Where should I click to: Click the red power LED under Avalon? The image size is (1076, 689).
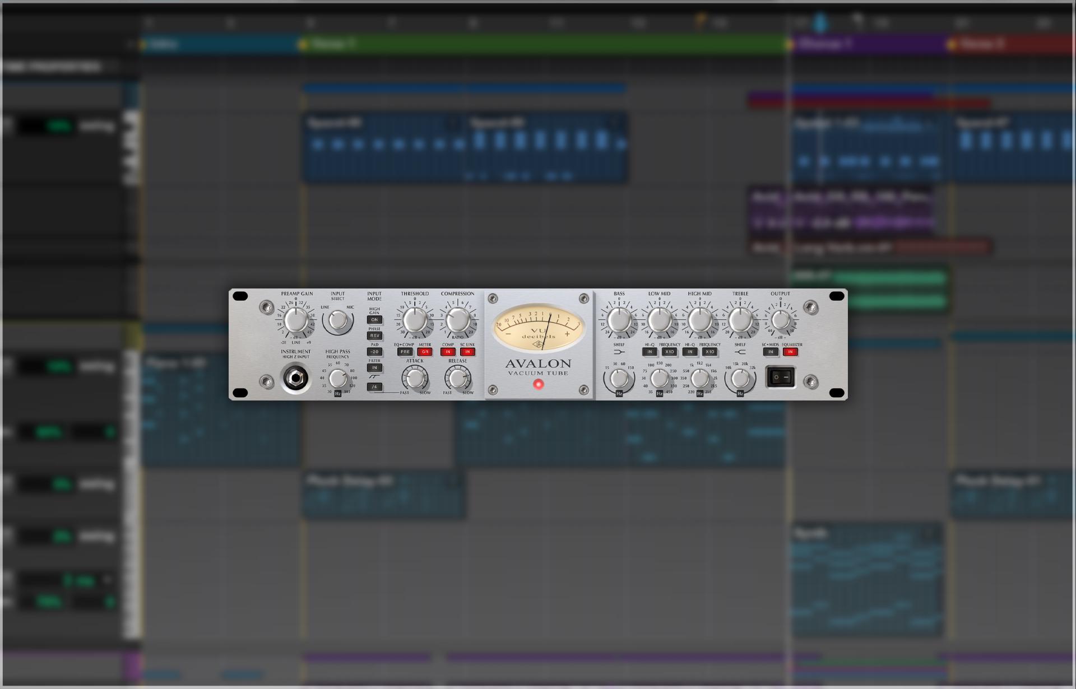coord(538,384)
